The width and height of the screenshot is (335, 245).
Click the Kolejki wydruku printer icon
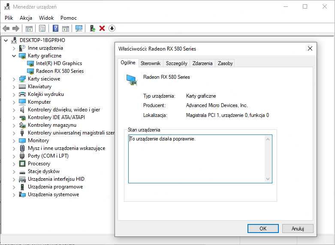pos(22,94)
